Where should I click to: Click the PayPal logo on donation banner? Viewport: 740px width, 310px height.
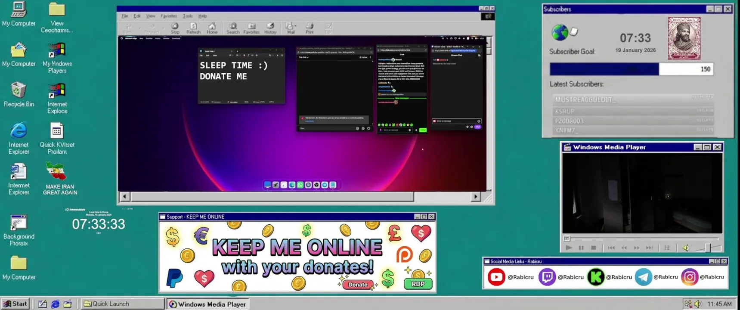(x=174, y=278)
